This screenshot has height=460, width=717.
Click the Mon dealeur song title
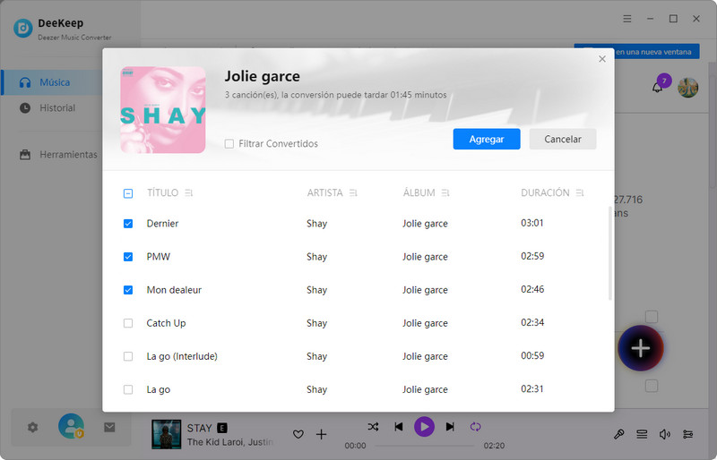point(174,290)
